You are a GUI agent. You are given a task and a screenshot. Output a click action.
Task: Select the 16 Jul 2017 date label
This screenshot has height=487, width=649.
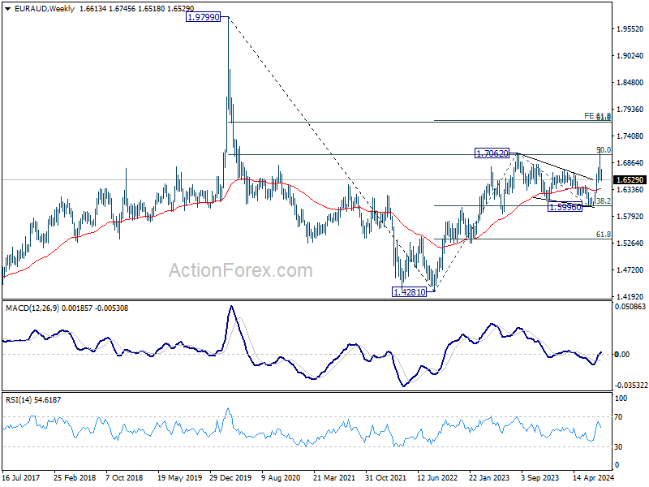pos(21,477)
